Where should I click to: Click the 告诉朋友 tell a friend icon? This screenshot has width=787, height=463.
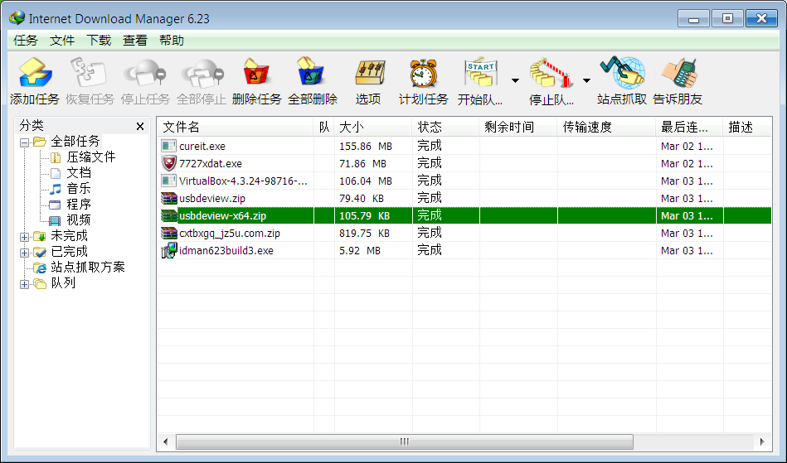click(678, 73)
